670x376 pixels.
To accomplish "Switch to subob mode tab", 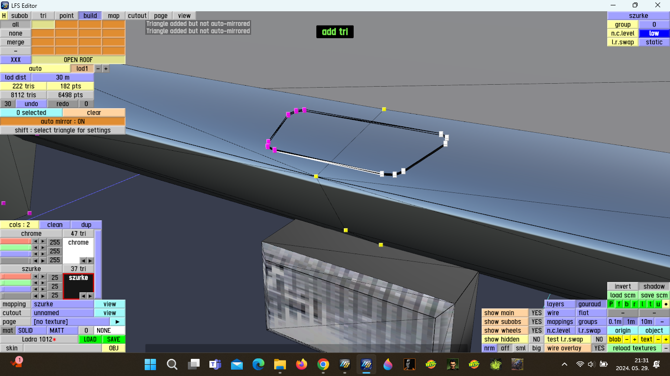I will (20, 16).
